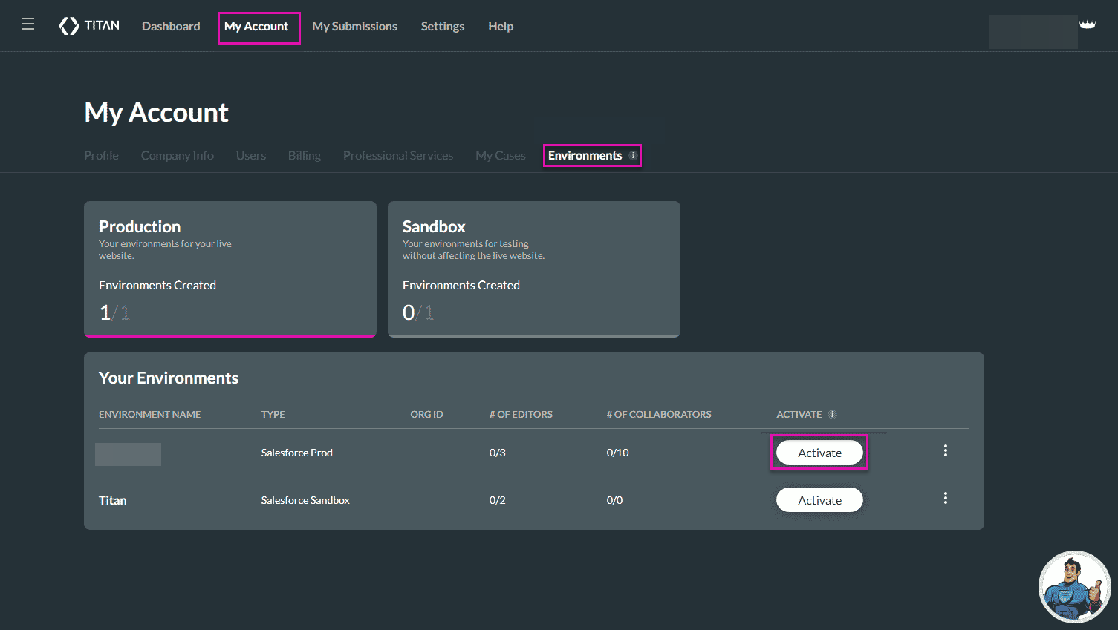Open My Submissions in top navigation
Image resolution: width=1118 pixels, height=630 pixels.
[x=354, y=26]
